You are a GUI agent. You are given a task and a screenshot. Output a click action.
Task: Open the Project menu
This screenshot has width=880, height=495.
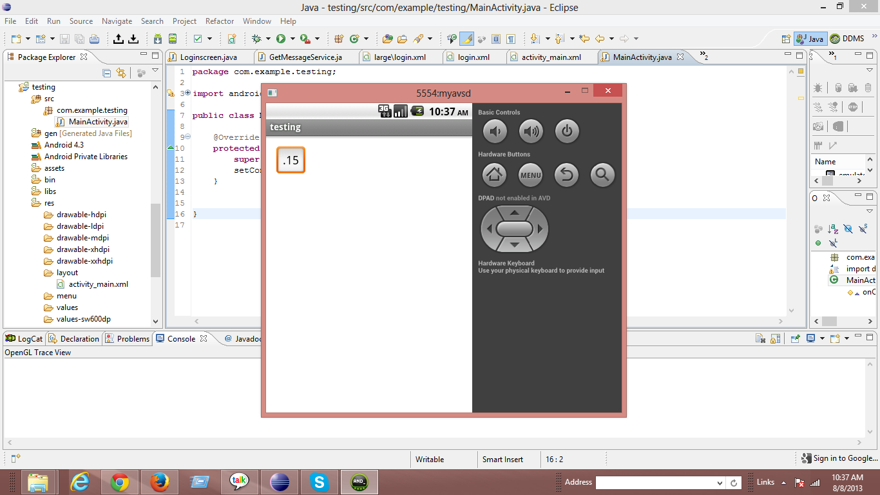(184, 21)
